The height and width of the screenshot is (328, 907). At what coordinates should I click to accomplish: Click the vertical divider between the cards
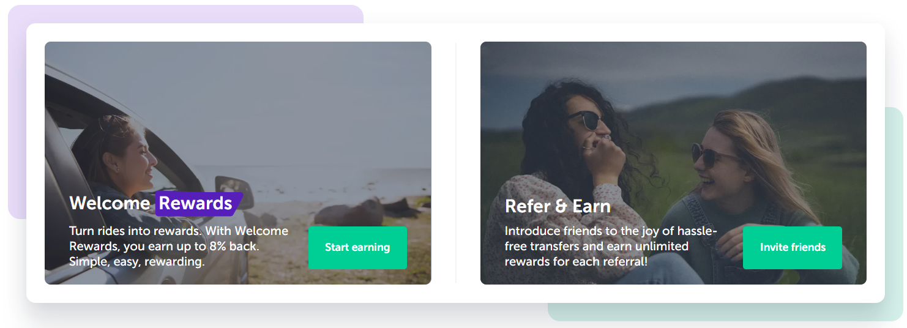tap(456, 163)
